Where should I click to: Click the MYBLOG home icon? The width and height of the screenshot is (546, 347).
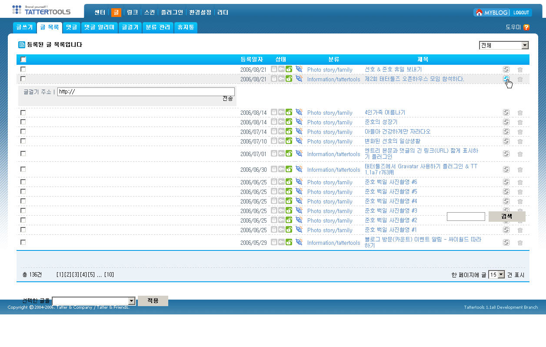click(479, 13)
